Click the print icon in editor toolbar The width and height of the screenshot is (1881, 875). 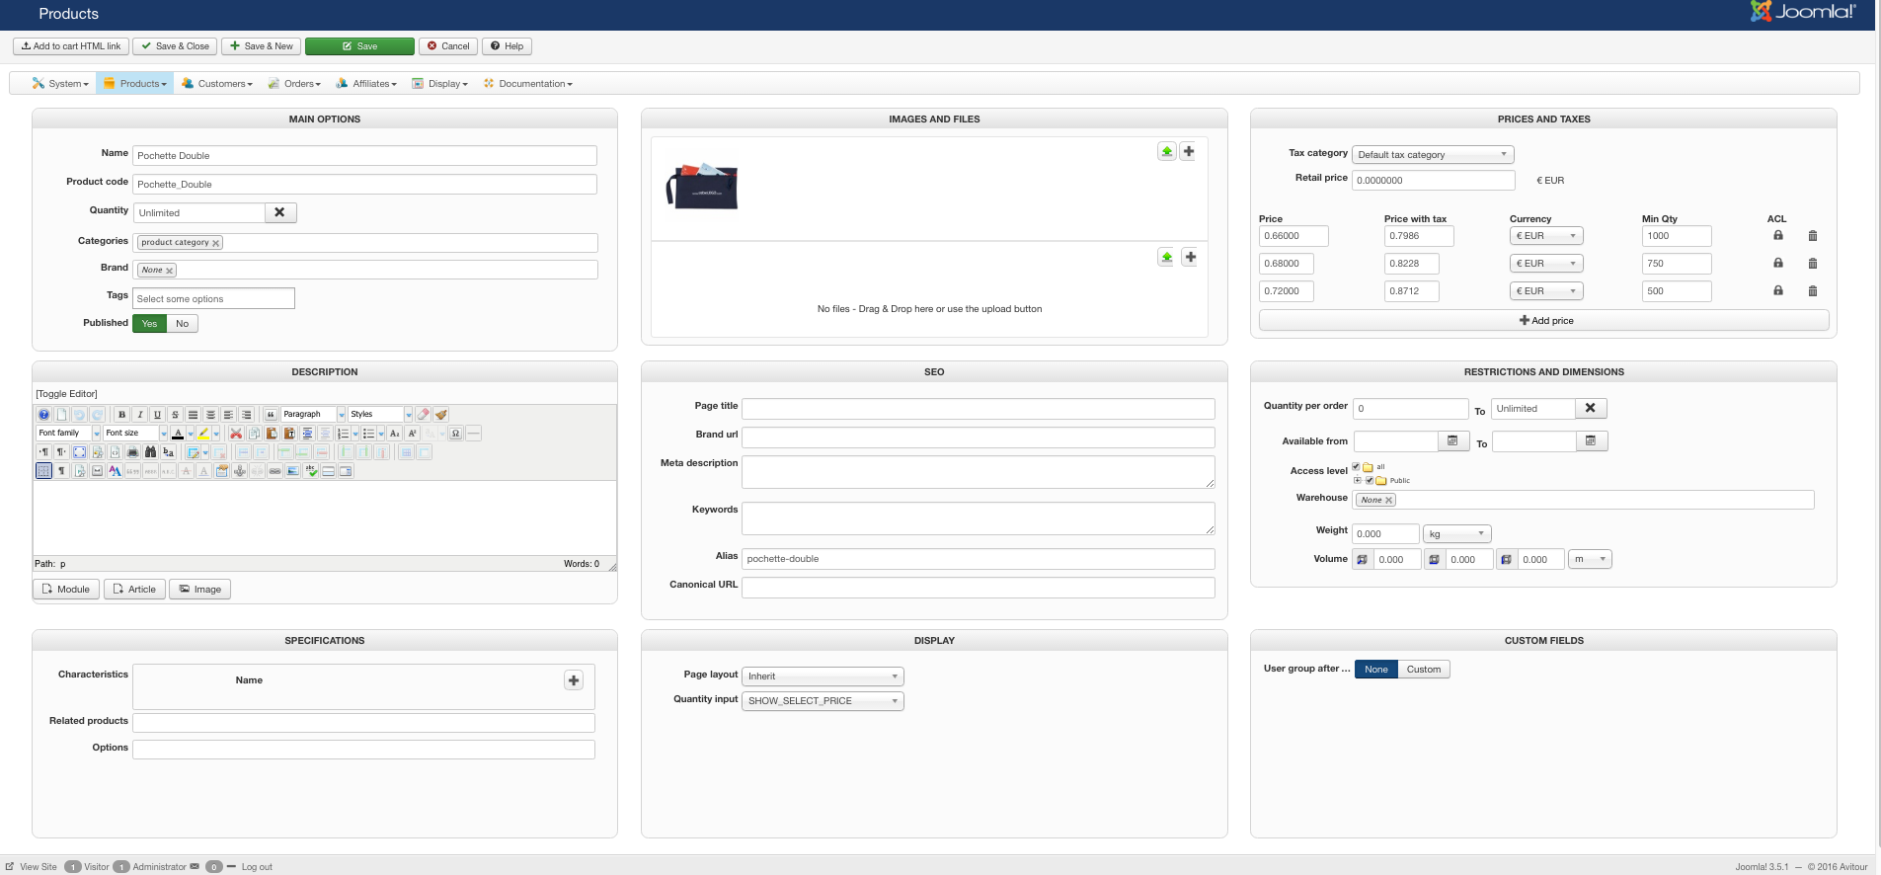coord(132,452)
